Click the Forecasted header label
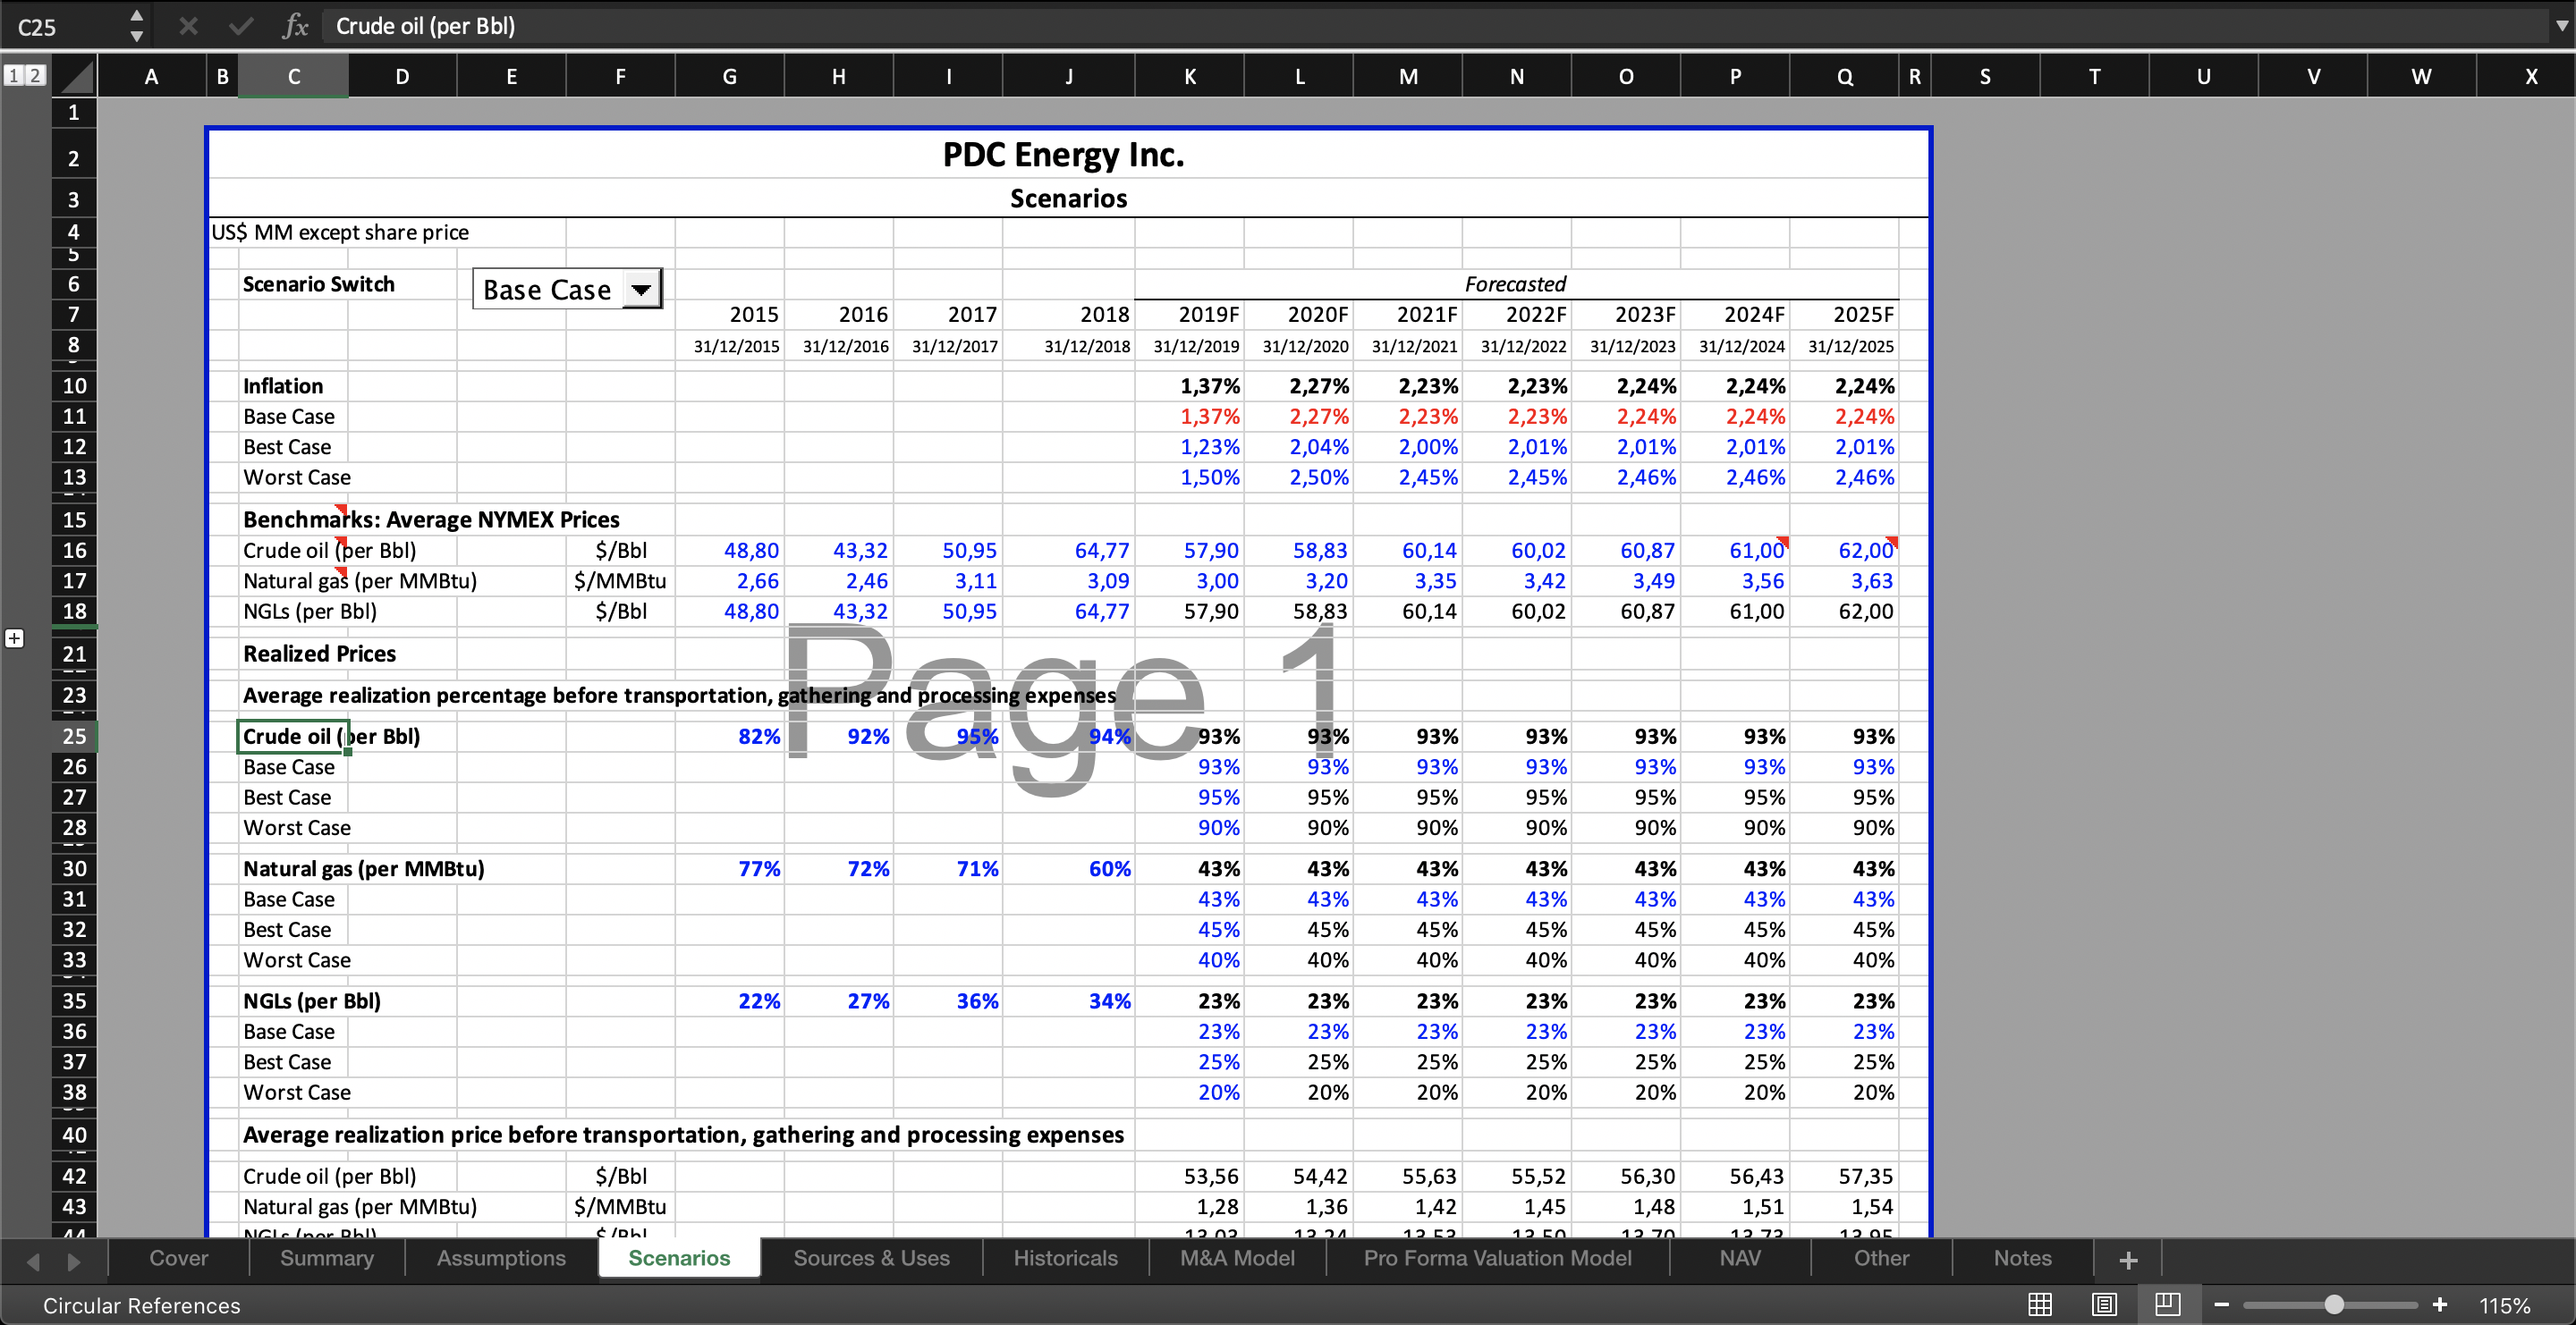The height and width of the screenshot is (1325, 2576). click(x=1516, y=283)
